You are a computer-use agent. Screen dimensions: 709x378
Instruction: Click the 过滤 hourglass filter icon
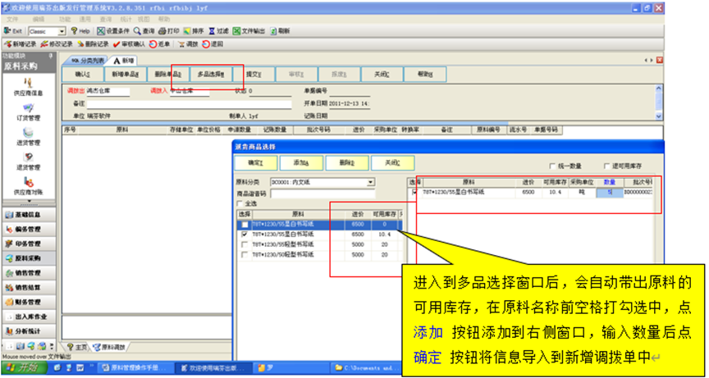tap(212, 31)
